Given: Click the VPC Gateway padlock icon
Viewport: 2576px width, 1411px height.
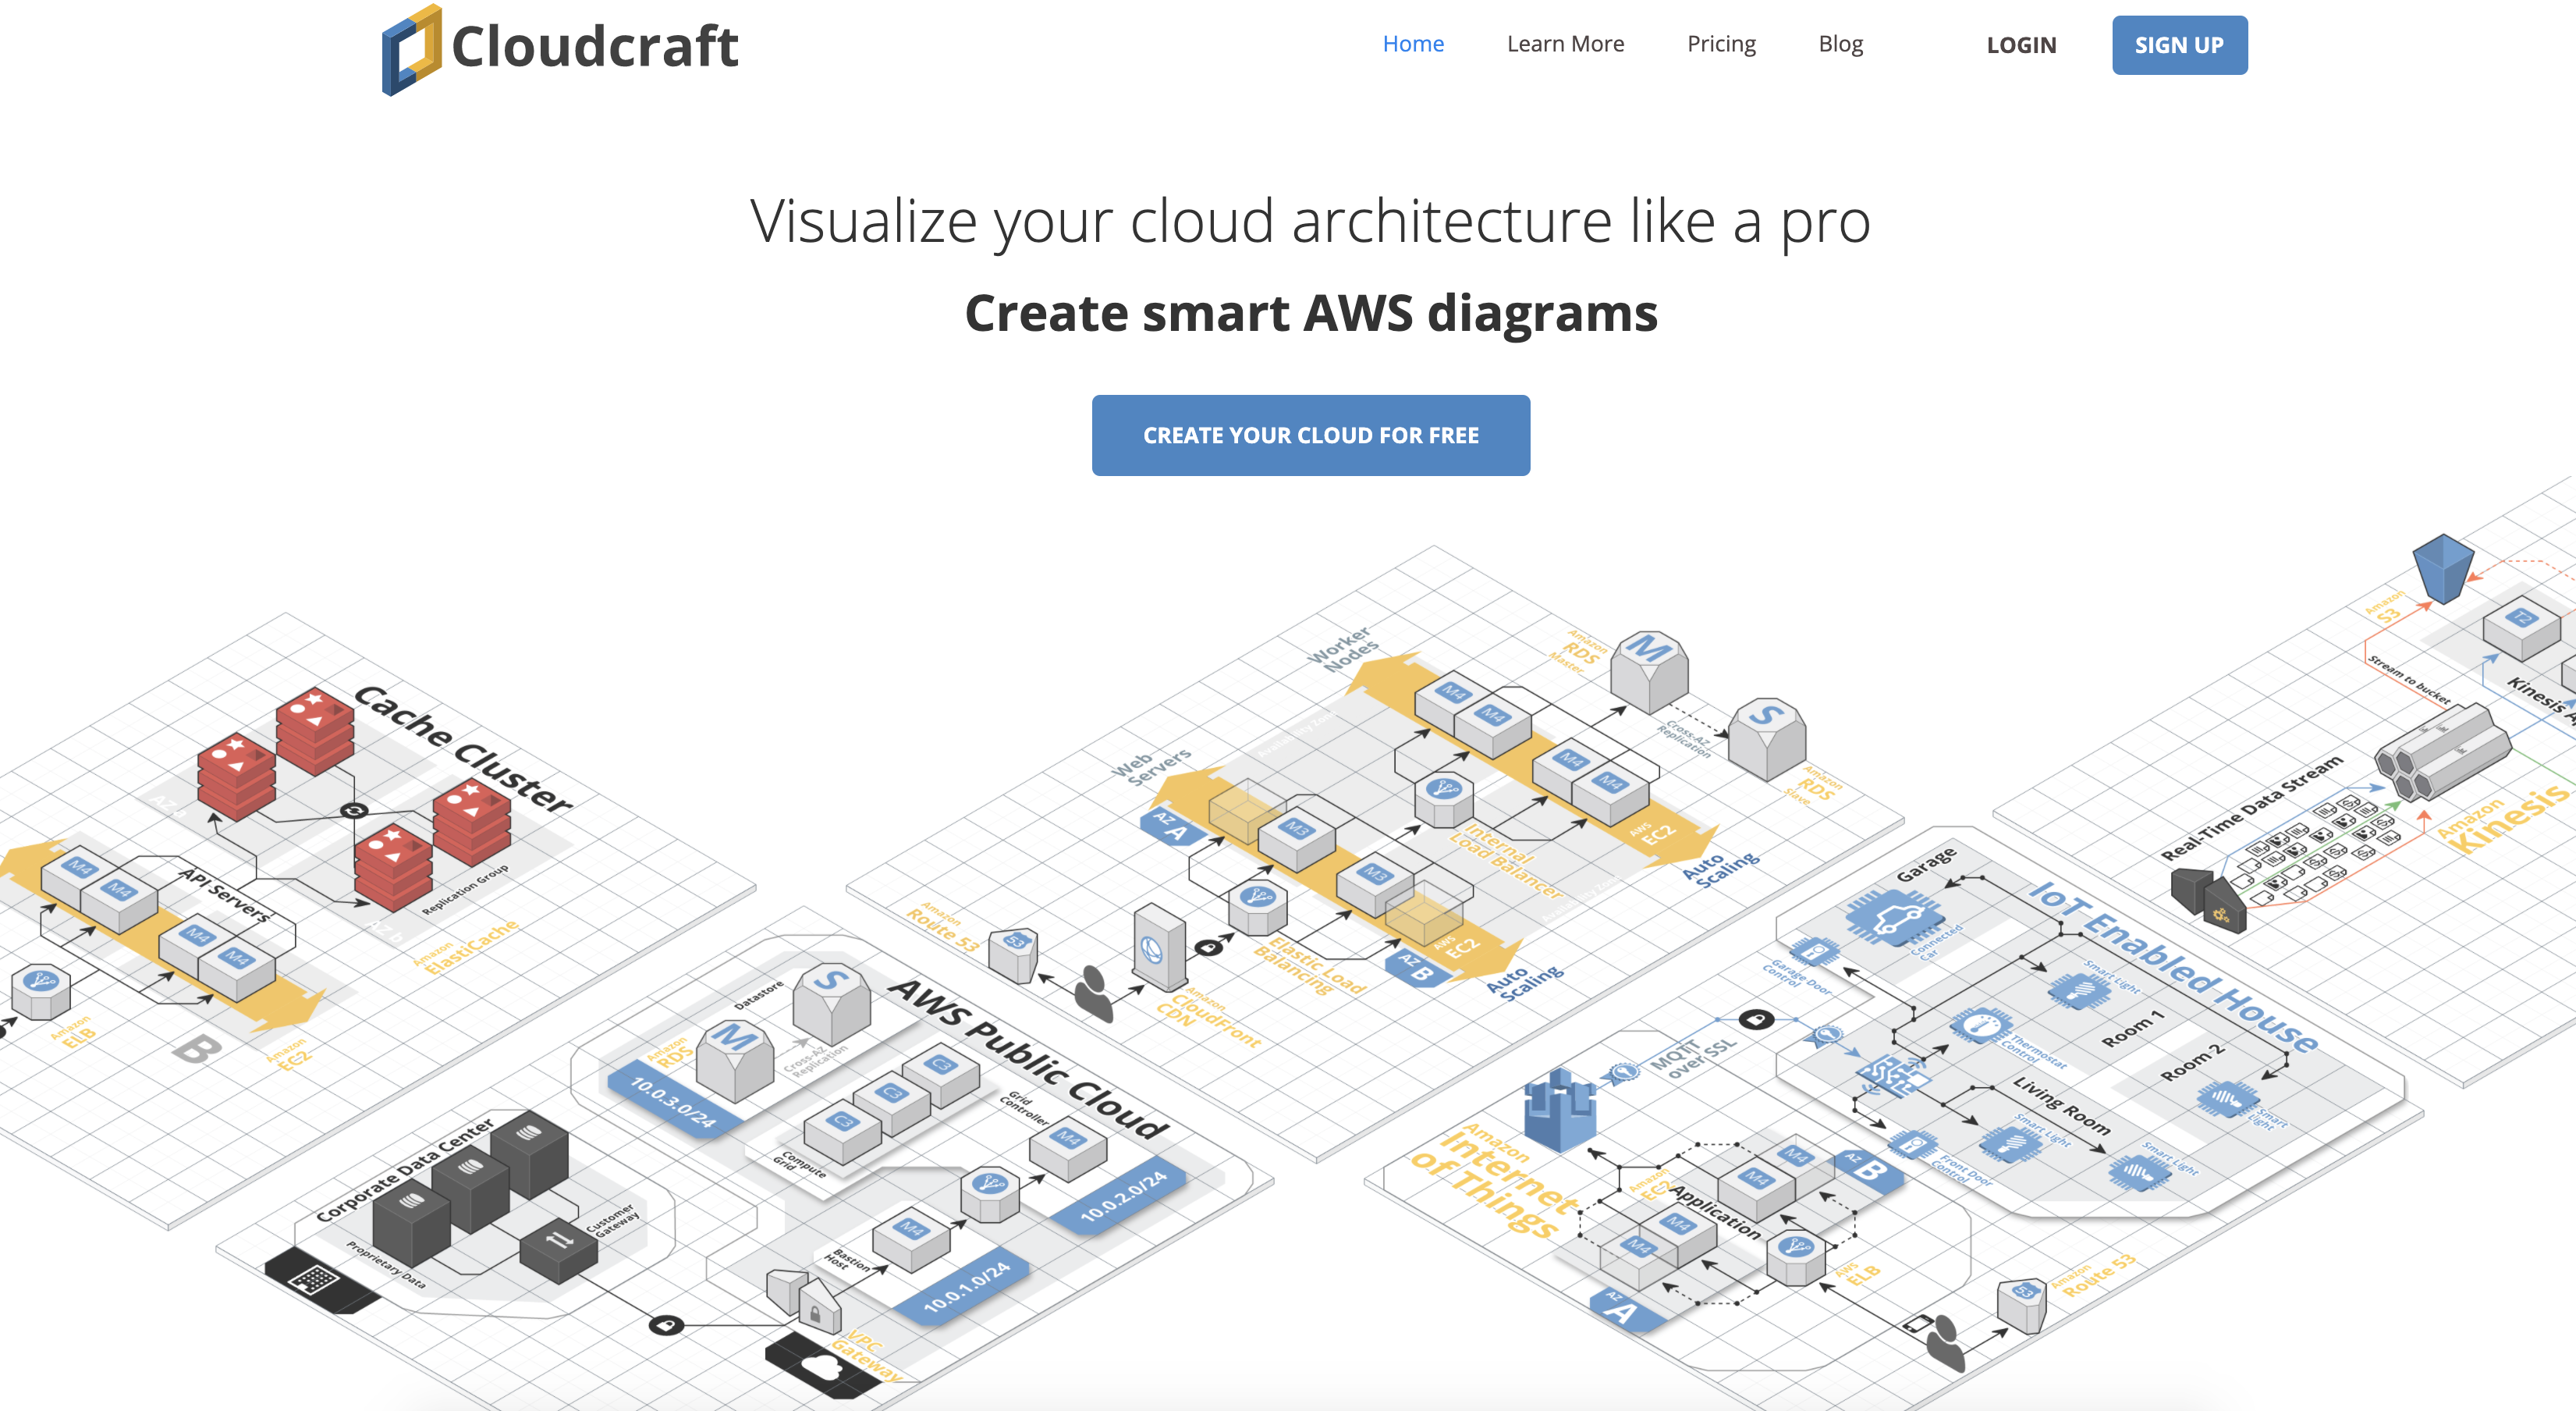Looking at the screenshot, I should pos(818,1310).
